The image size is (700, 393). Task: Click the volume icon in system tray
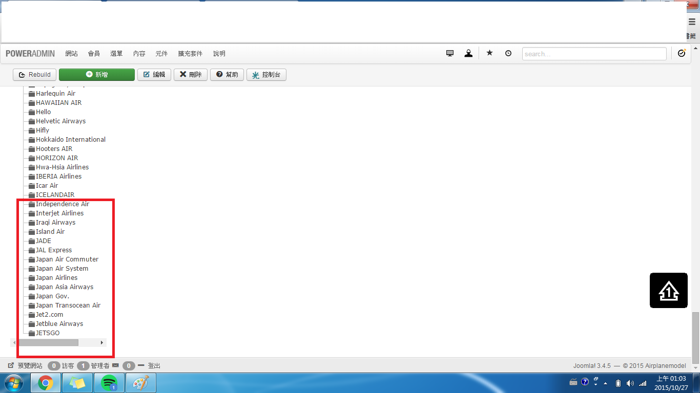[630, 383]
